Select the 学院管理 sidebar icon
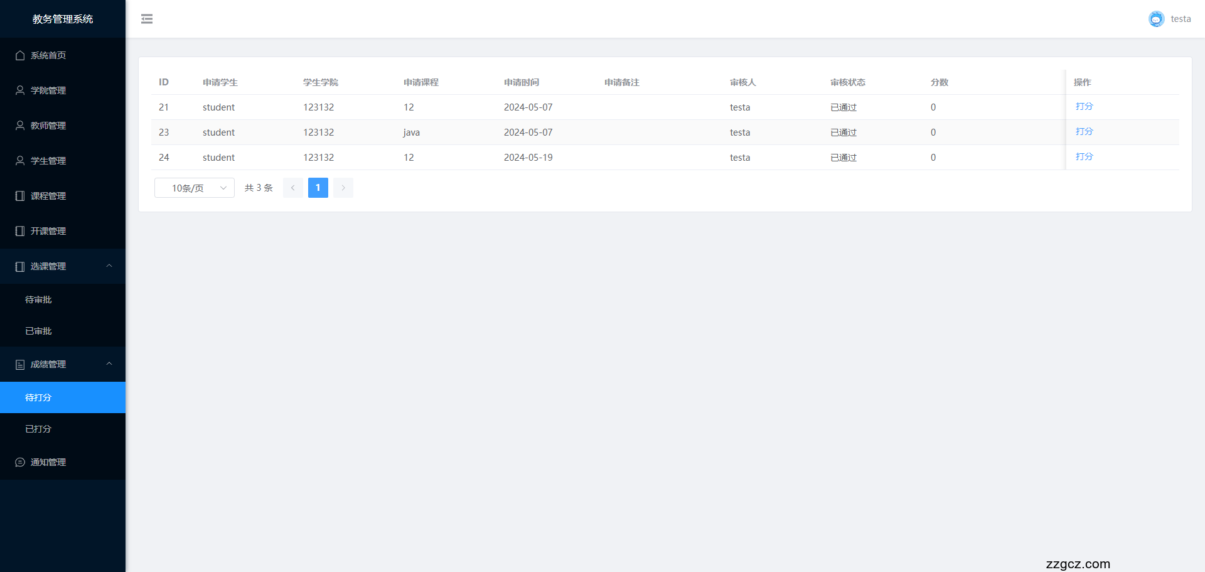The width and height of the screenshot is (1205, 572). 19,90
